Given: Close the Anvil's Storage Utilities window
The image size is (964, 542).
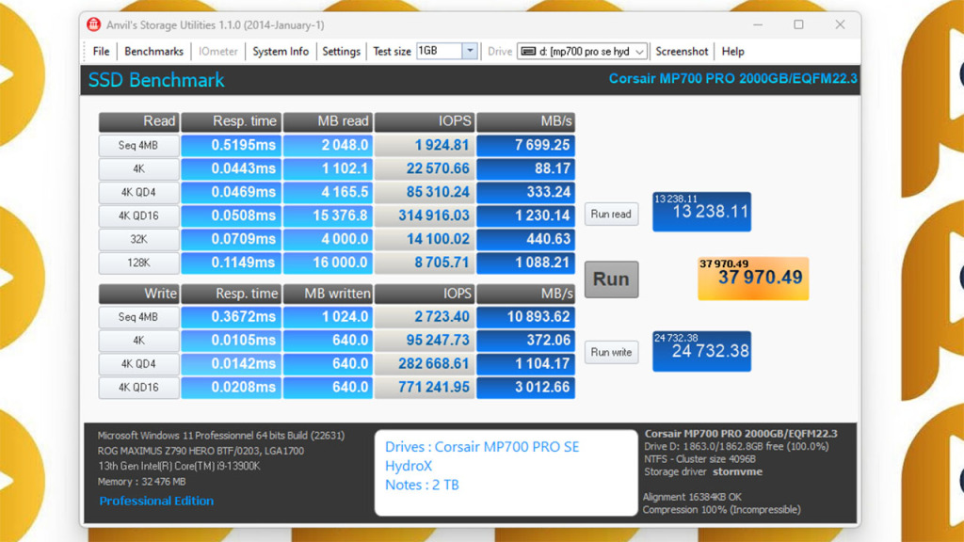Looking at the screenshot, I should coord(840,24).
